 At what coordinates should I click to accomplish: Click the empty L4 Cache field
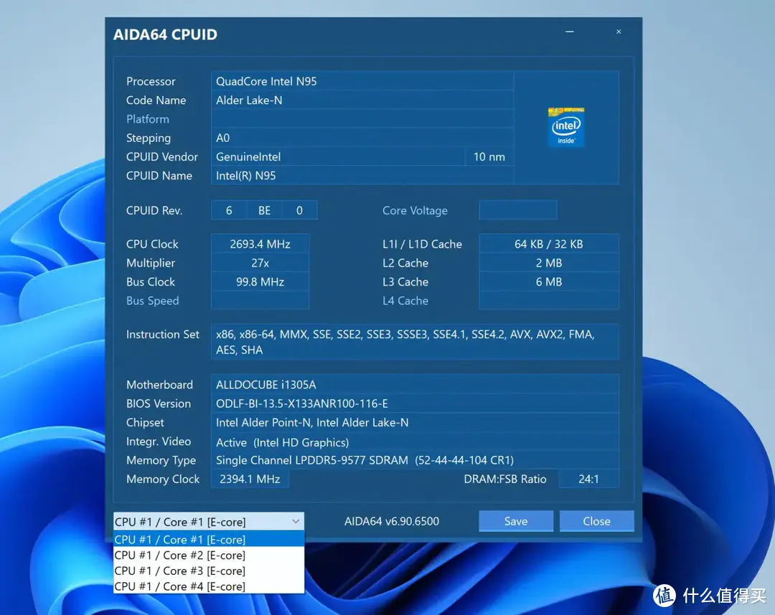pyautogui.click(x=549, y=300)
